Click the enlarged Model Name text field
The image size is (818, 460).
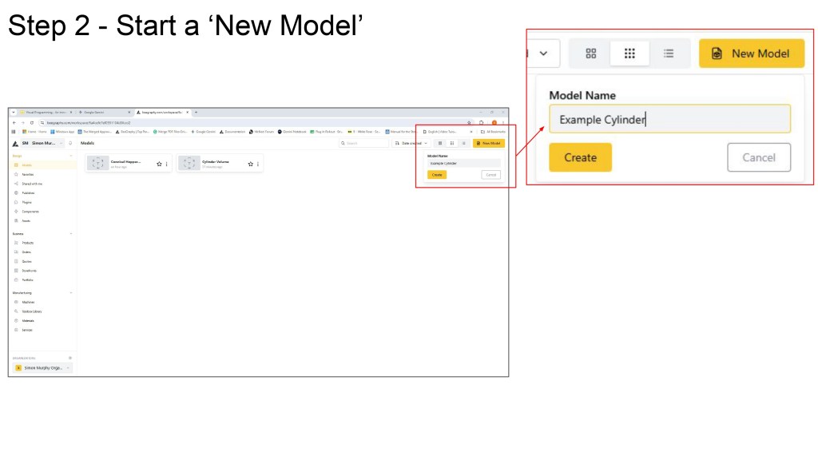point(669,119)
